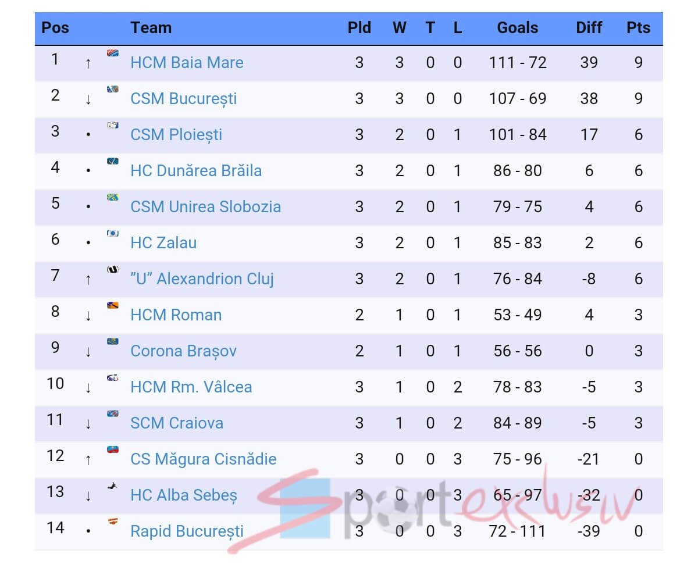Image resolution: width=698 pixels, height=564 pixels.
Task: Sort standings by the Pts column header
Action: pyautogui.click(x=638, y=28)
